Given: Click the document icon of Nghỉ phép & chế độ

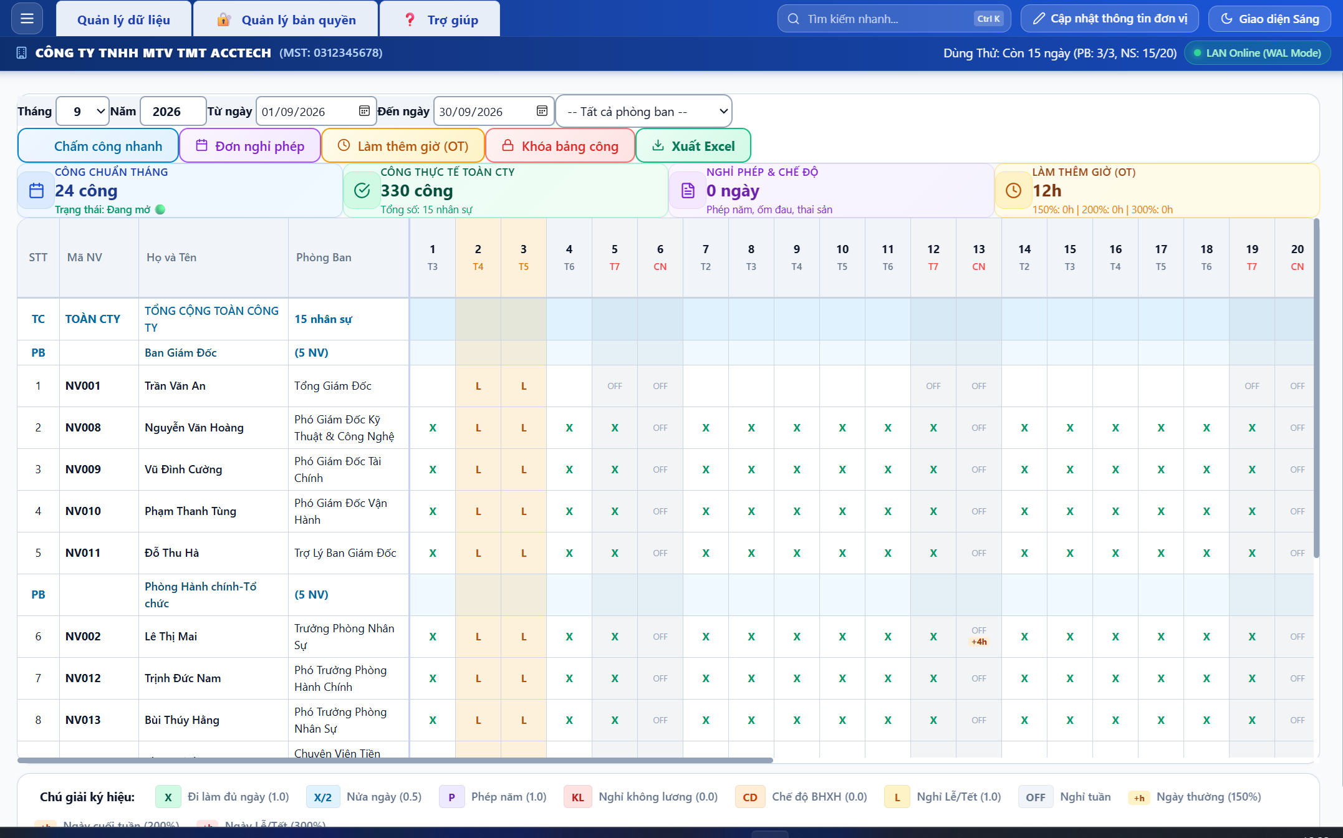Looking at the screenshot, I should [688, 191].
